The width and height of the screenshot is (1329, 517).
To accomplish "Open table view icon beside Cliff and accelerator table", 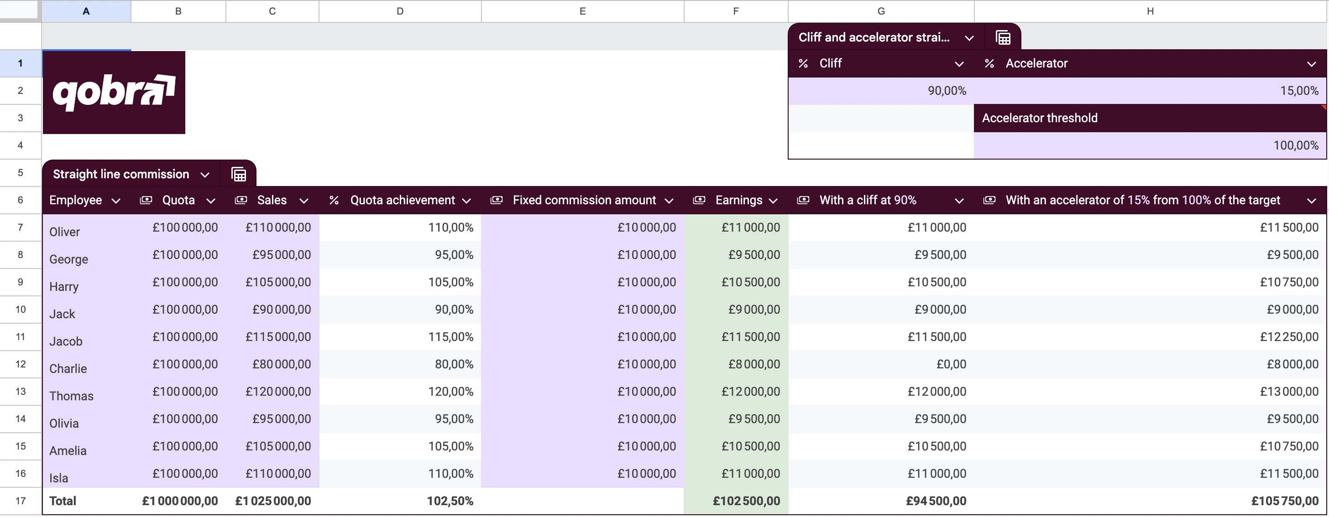I will click(1002, 38).
